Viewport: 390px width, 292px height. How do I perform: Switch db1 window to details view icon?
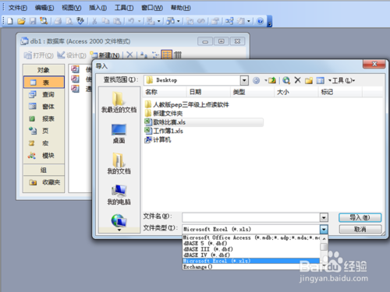click(x=178, y=55)
